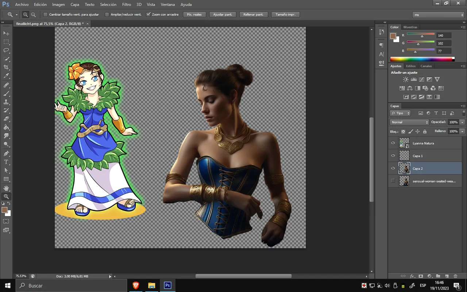This screenshot has width=467, height=292.
Task: Click the G value input field
Action: tap(444, 43)
